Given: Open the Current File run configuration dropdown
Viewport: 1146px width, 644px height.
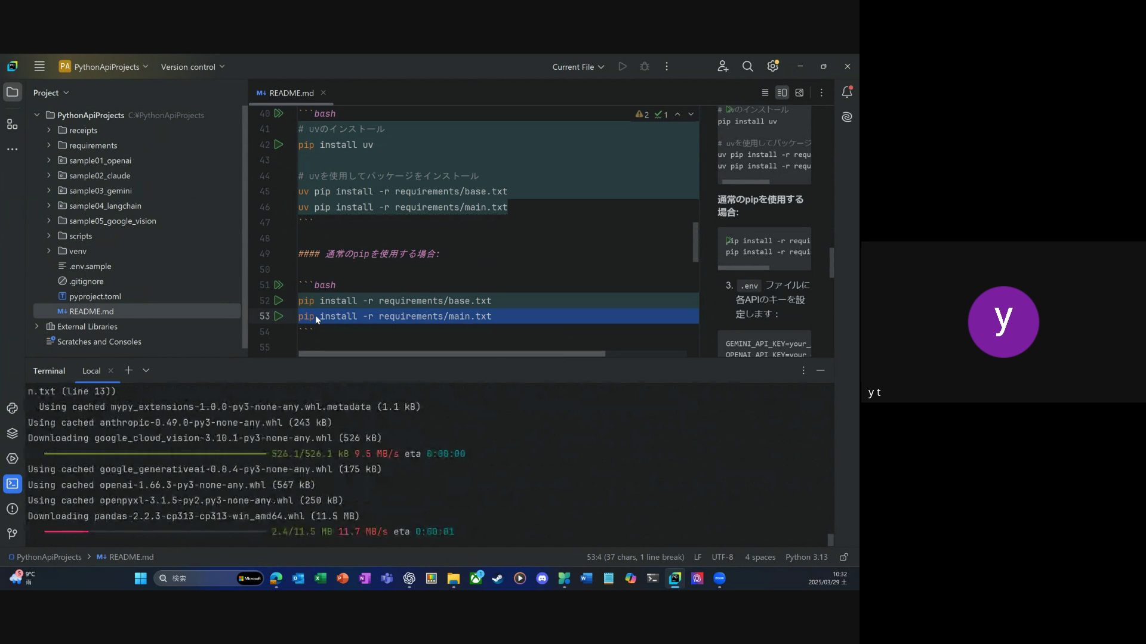Looking at the screenshot, I should click(x=578, y=67).
